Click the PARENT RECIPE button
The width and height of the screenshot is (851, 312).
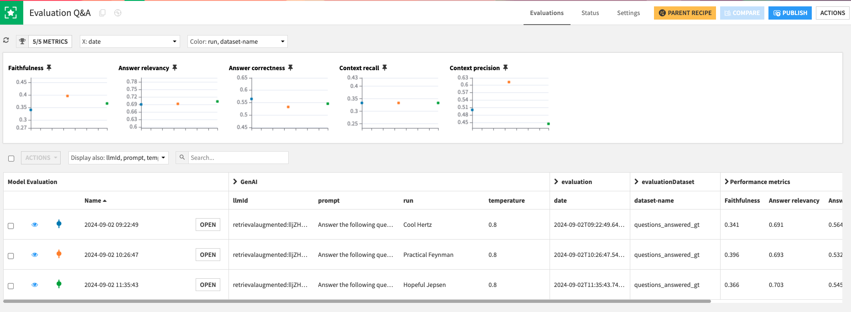coord(685,13)
